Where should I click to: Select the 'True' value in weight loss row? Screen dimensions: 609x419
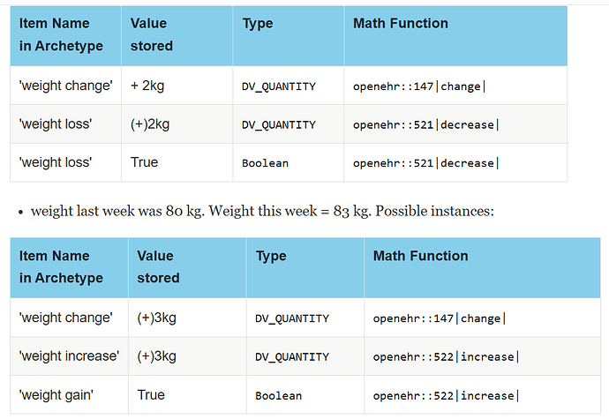click(x=144, y=162)
